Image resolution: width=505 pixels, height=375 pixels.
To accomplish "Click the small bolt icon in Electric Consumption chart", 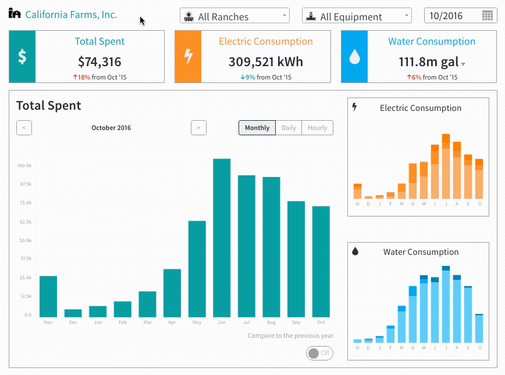I will tap(354, 107).
